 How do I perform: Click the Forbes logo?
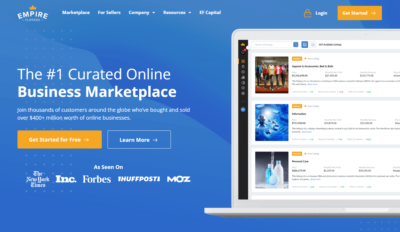click(x=97, y=179)
